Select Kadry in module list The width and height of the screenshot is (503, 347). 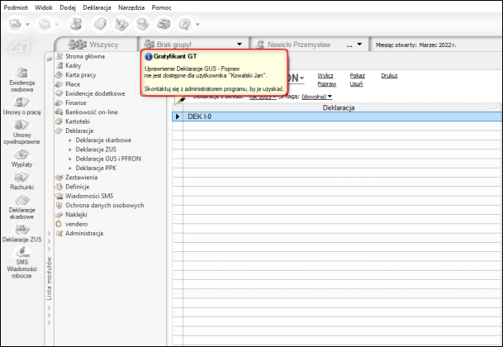69,65
